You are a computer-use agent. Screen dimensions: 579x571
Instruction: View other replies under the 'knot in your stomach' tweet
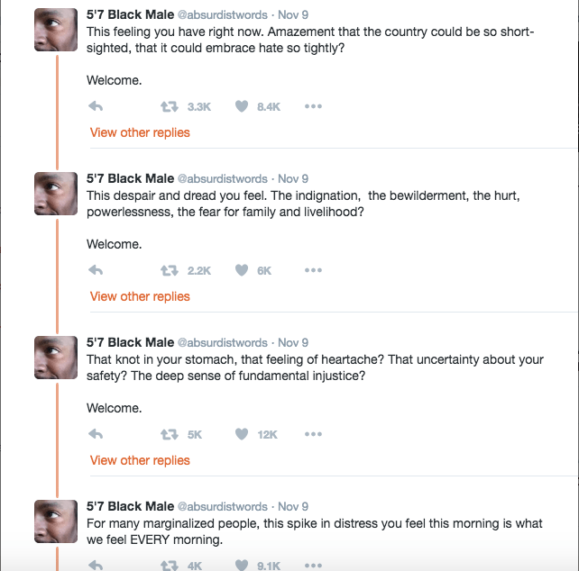pos(140,460)
